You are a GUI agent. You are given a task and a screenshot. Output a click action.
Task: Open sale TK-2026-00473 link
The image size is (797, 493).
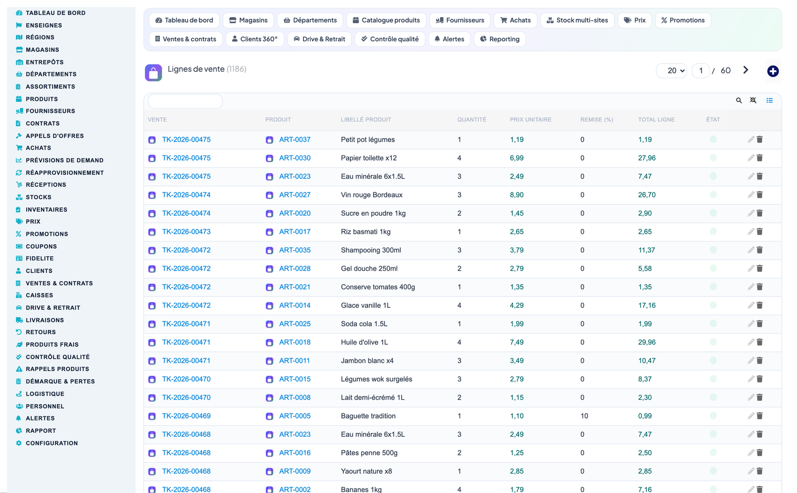pyautogui.click(x=186, y=232)
